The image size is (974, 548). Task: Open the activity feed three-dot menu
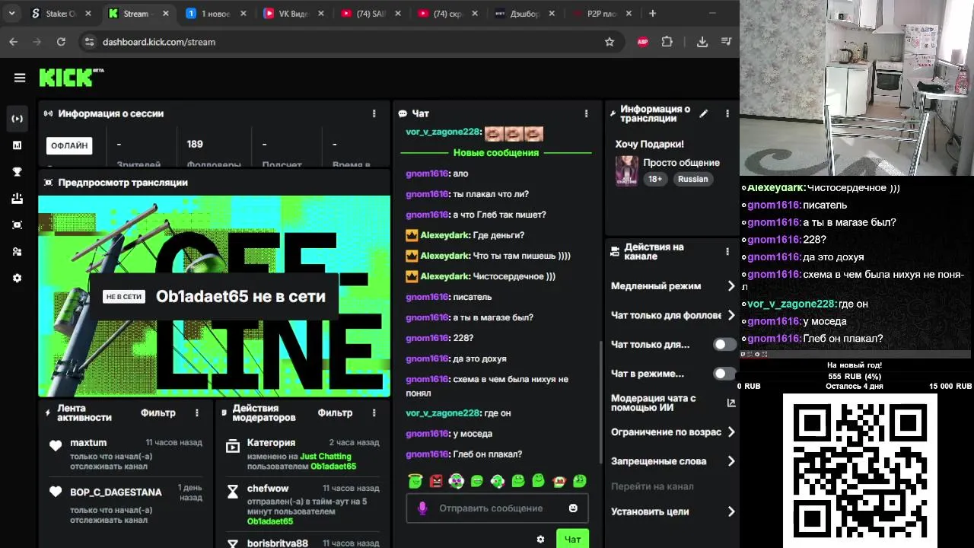[197, 413]
